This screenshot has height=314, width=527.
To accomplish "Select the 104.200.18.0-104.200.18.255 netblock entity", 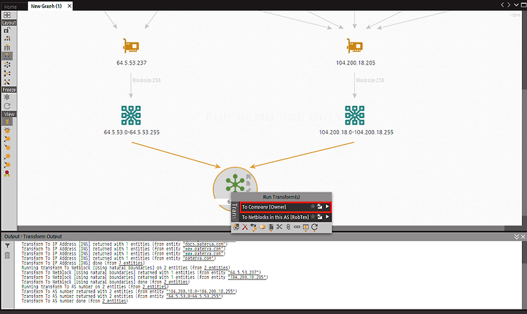I will point(354,116).
